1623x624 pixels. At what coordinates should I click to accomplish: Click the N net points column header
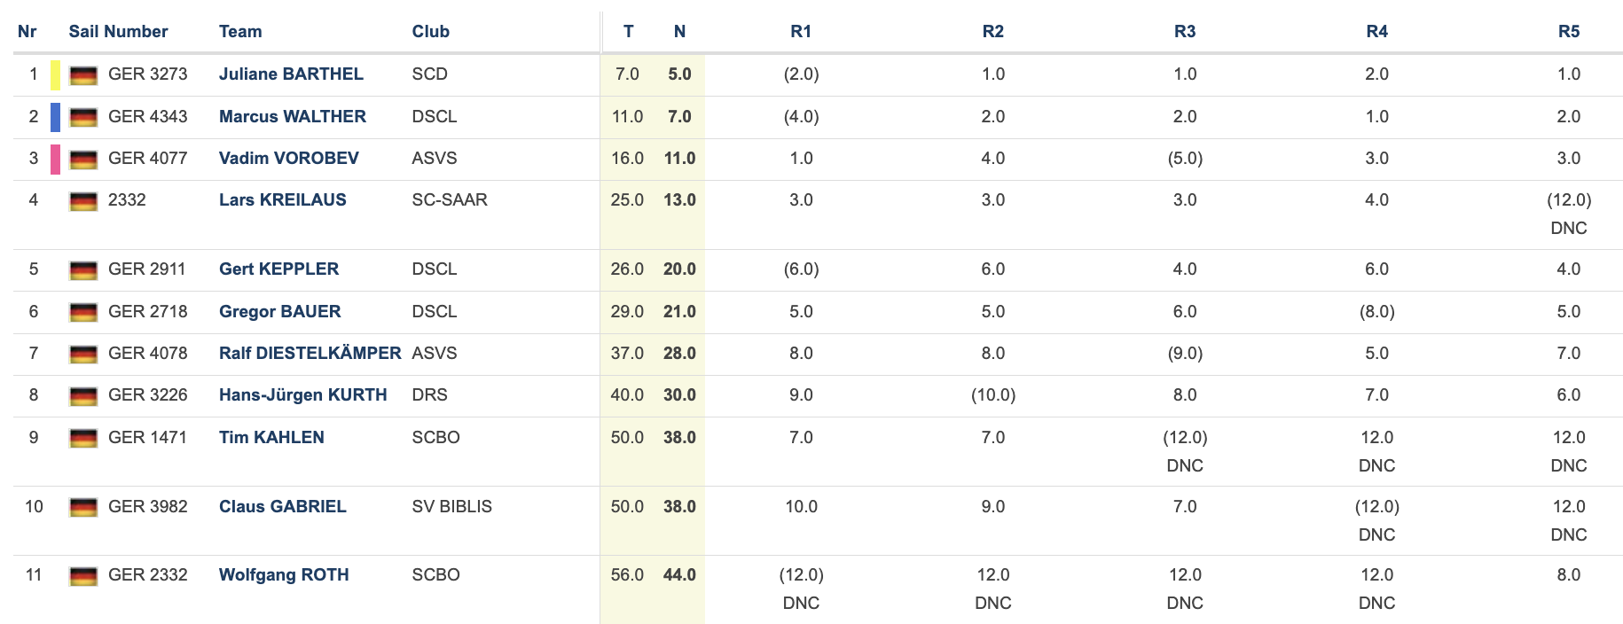[680, 31]
